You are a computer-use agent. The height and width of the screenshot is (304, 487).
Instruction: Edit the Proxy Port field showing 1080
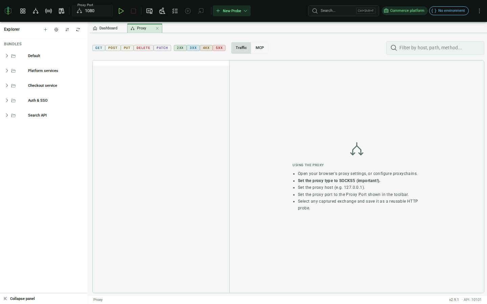pos(92,11)
